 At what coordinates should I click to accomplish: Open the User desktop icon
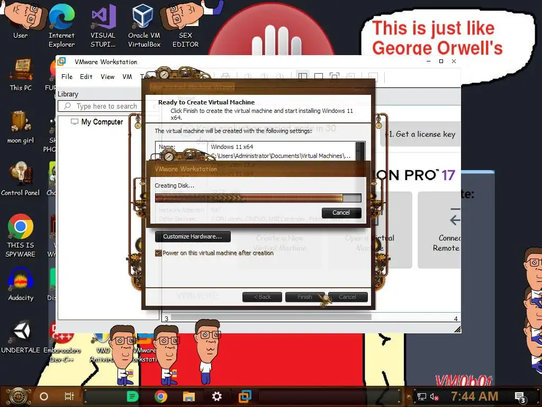[x=21, y=21]
